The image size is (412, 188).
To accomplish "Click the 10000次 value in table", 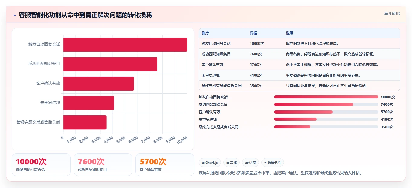I will point(257,44).
